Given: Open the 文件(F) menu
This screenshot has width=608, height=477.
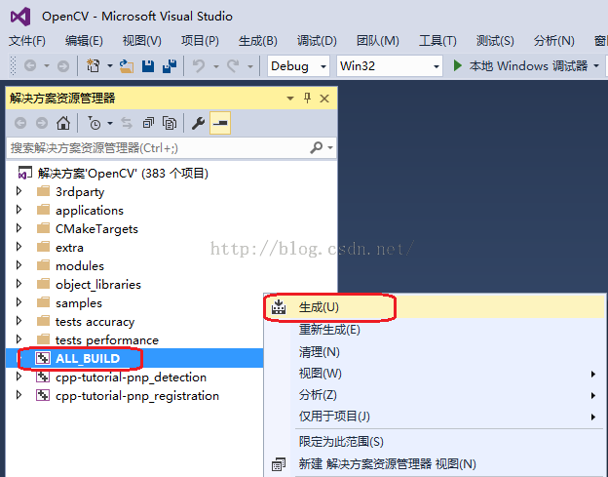Looking at the screenshot, I should coord(26,41).
